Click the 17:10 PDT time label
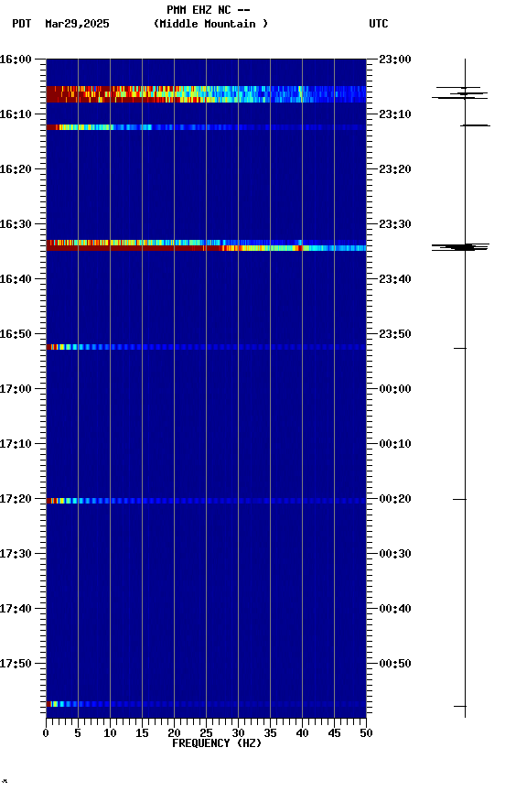The image size is (505, 791). (16, 444)
